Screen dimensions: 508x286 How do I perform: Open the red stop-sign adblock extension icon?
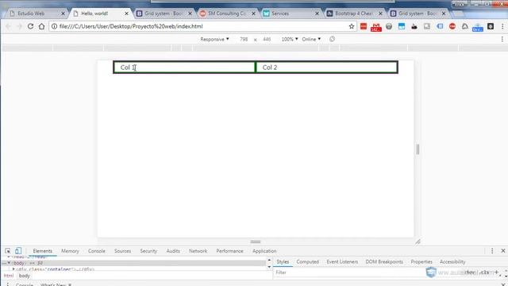(x=452, y=26)
